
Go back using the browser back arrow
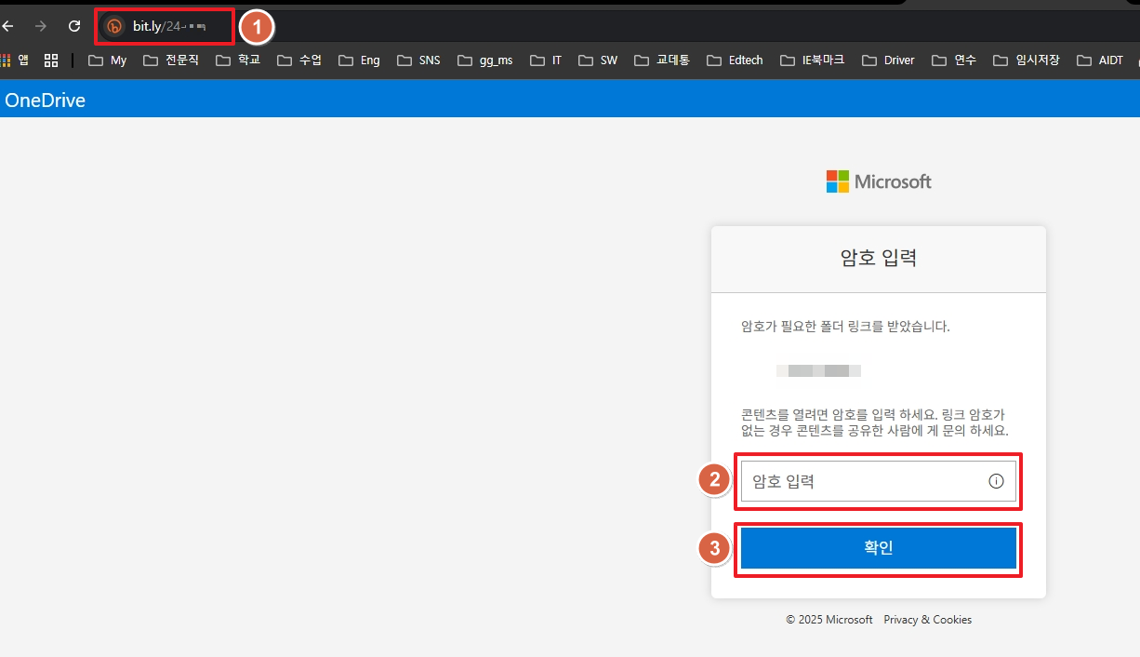click(x=7, y=26)
